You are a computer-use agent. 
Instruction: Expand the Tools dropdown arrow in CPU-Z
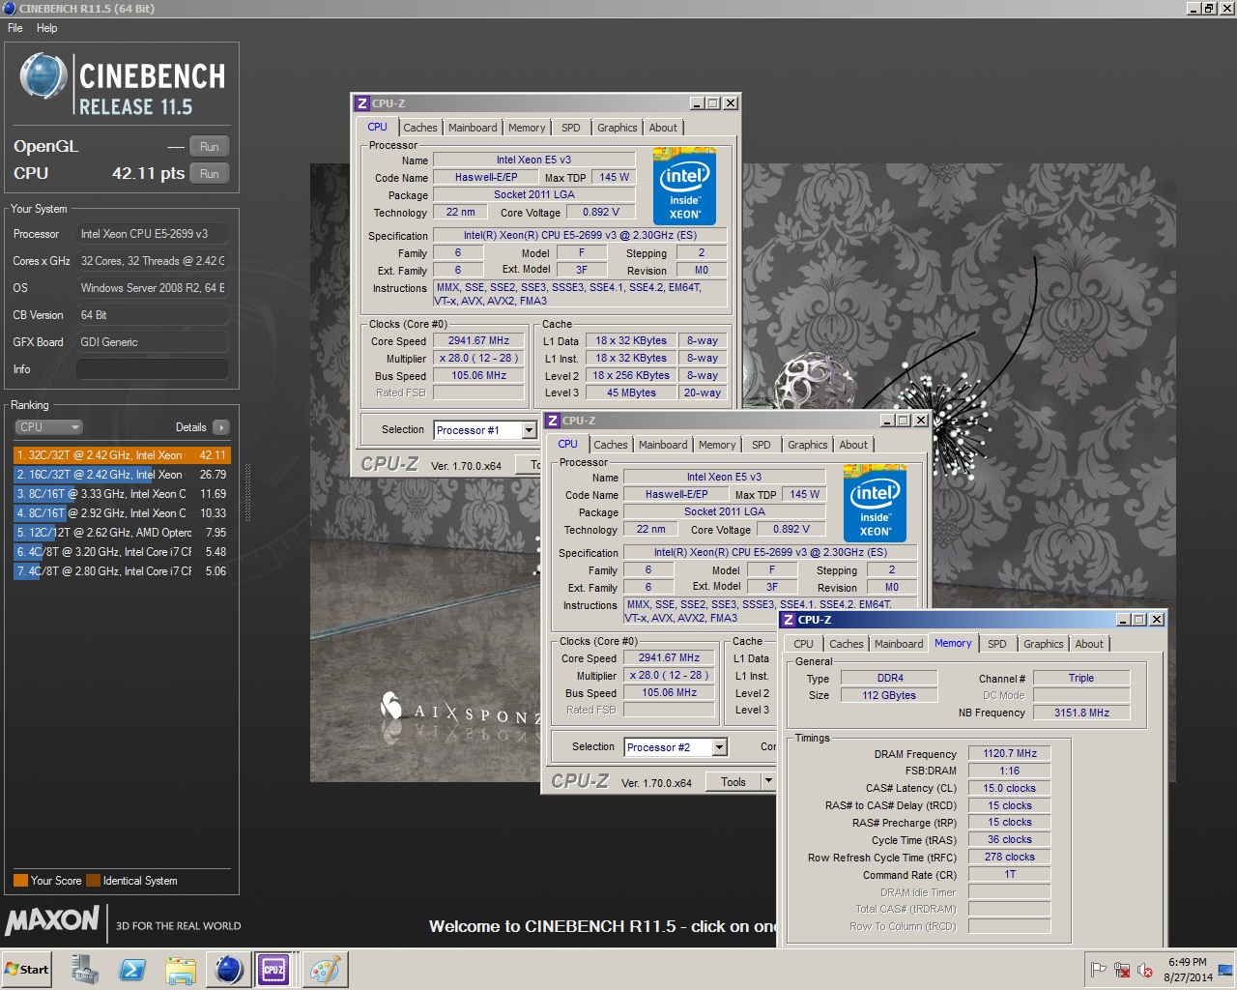768,782
